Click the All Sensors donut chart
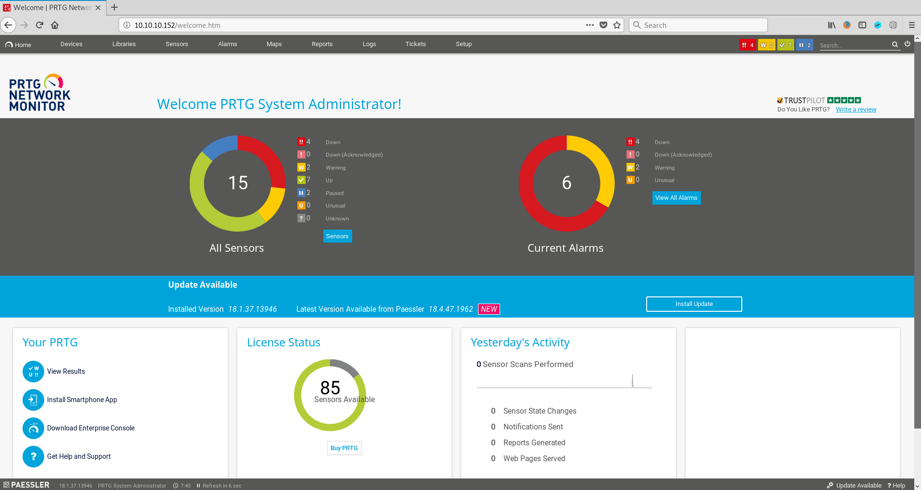This screenshot has height=490, width=921. (x=237, y=184)
